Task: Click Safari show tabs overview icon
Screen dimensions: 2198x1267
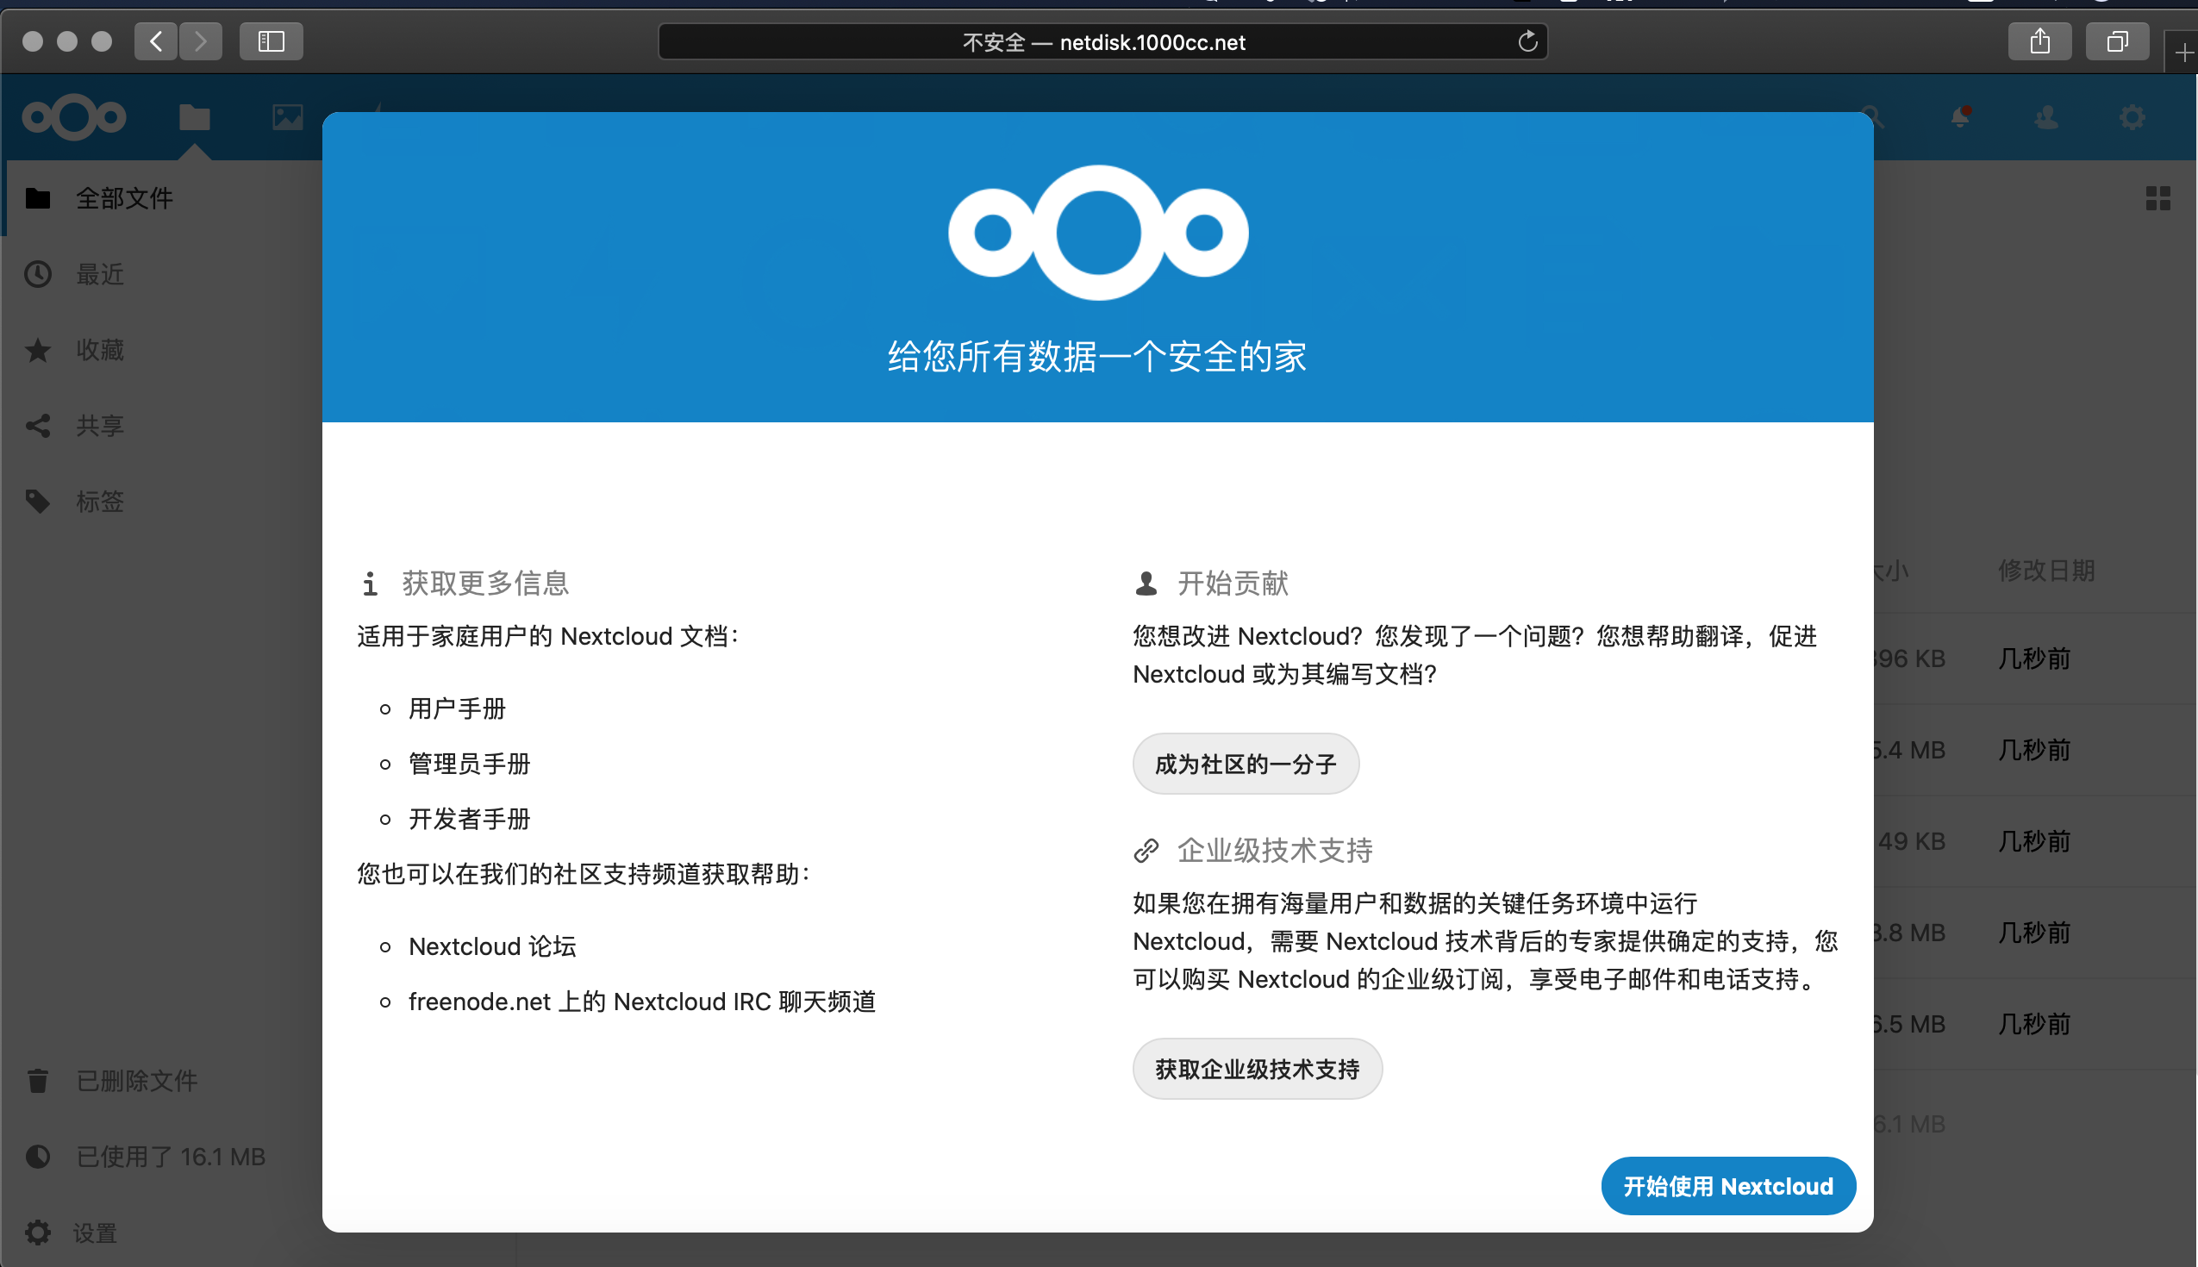Action: 2117,41
